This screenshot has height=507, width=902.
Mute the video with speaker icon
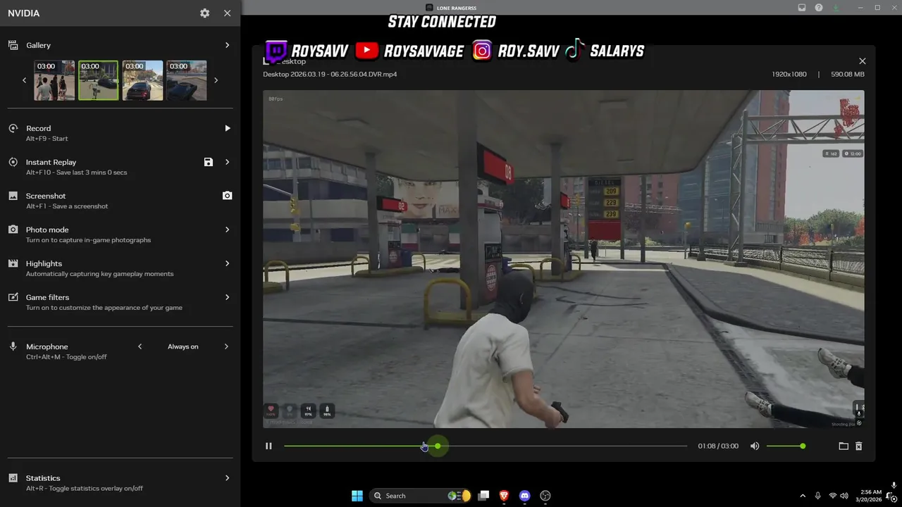pos(755,446)
